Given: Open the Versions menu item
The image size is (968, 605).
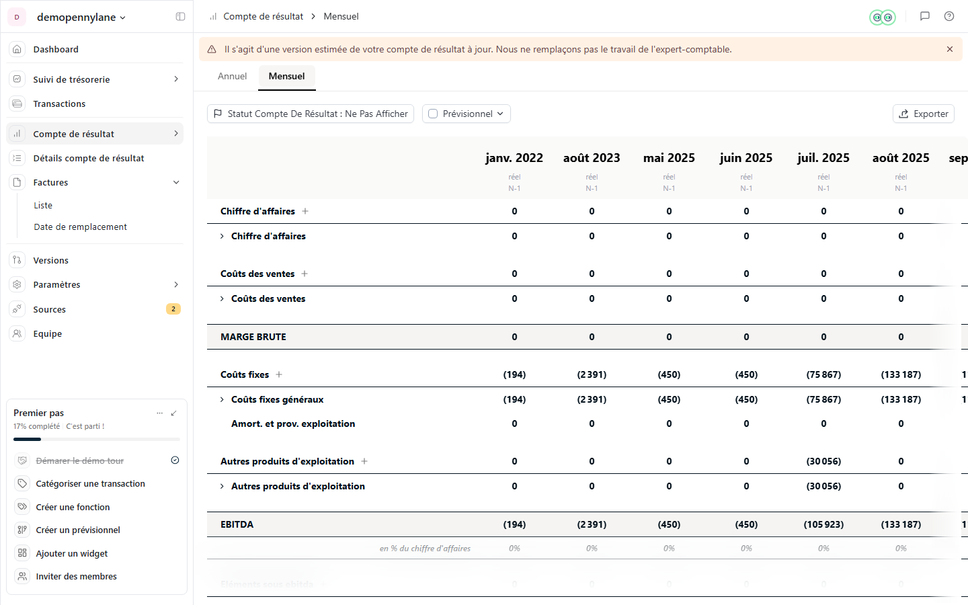Looking at the screenshot, I should 95,260.
